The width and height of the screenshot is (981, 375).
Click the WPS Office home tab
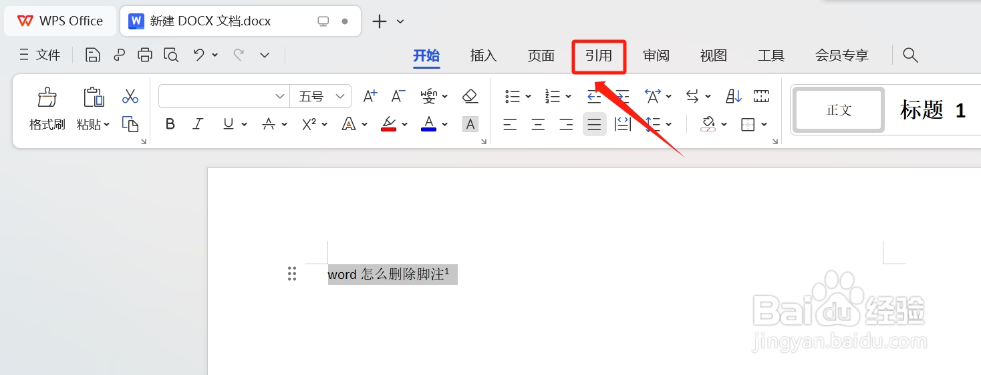click(60, 21)
